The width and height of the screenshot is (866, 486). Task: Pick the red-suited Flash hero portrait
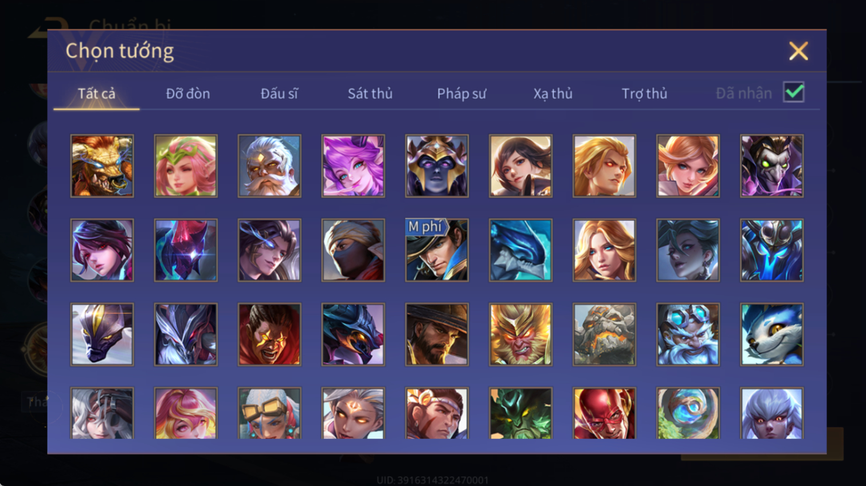604,413
